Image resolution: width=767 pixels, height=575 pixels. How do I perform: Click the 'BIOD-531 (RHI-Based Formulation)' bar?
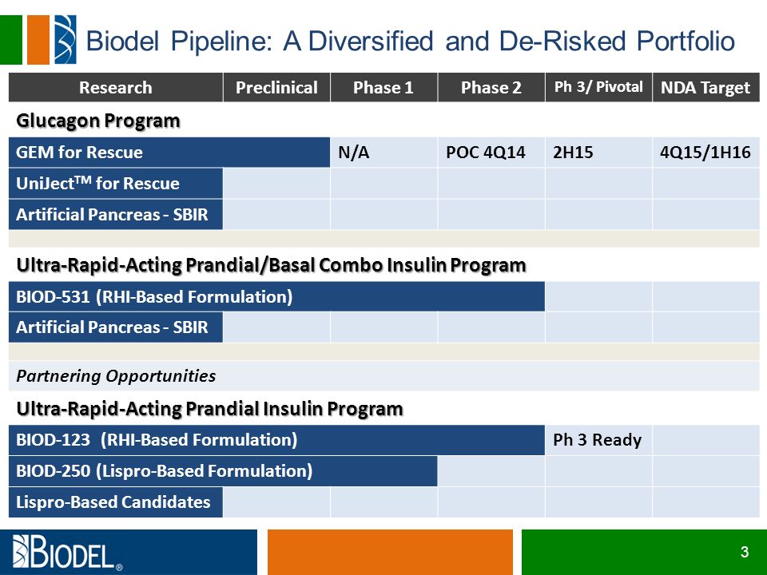click(x=276, y=296)
